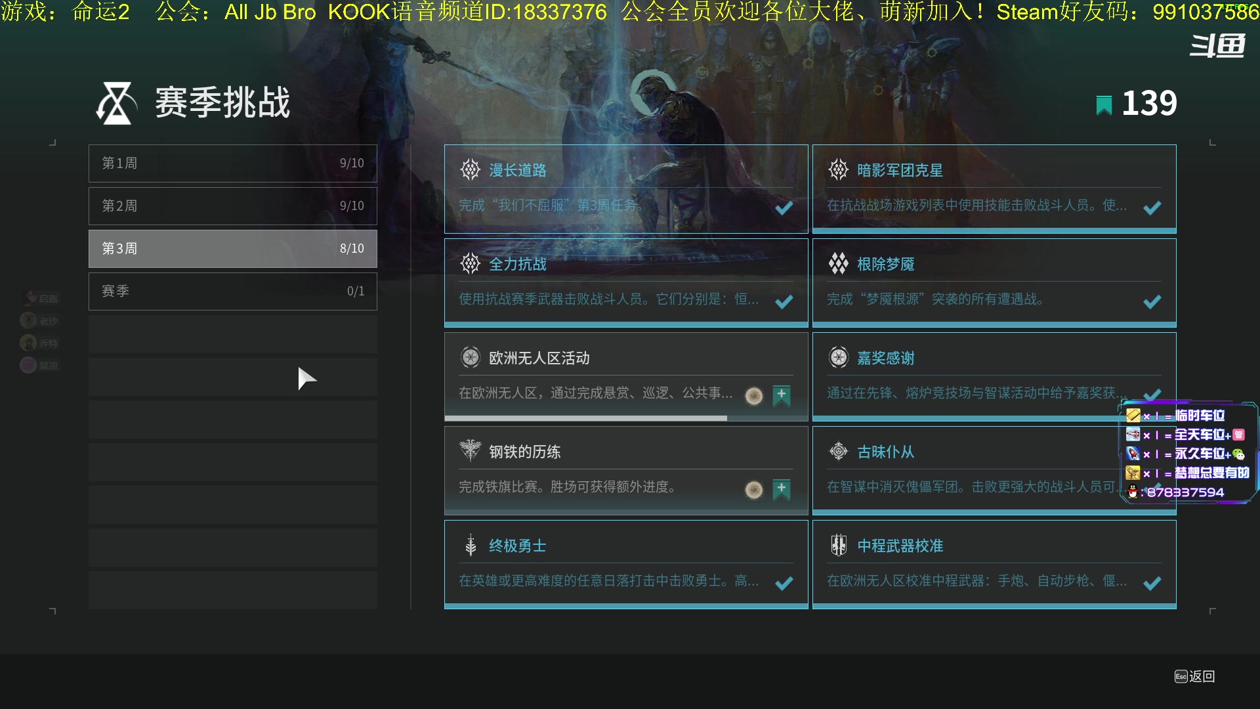Click the seasonal challenges hourglass icon

(x=116, y=103)
